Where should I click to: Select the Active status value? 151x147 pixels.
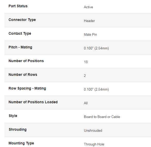point(88,7)
